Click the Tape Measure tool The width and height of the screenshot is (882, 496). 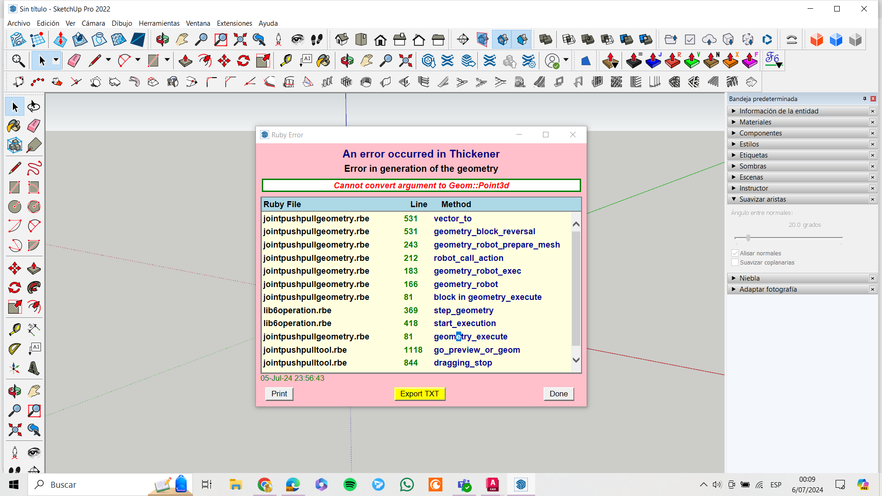(x=14, y=329)
